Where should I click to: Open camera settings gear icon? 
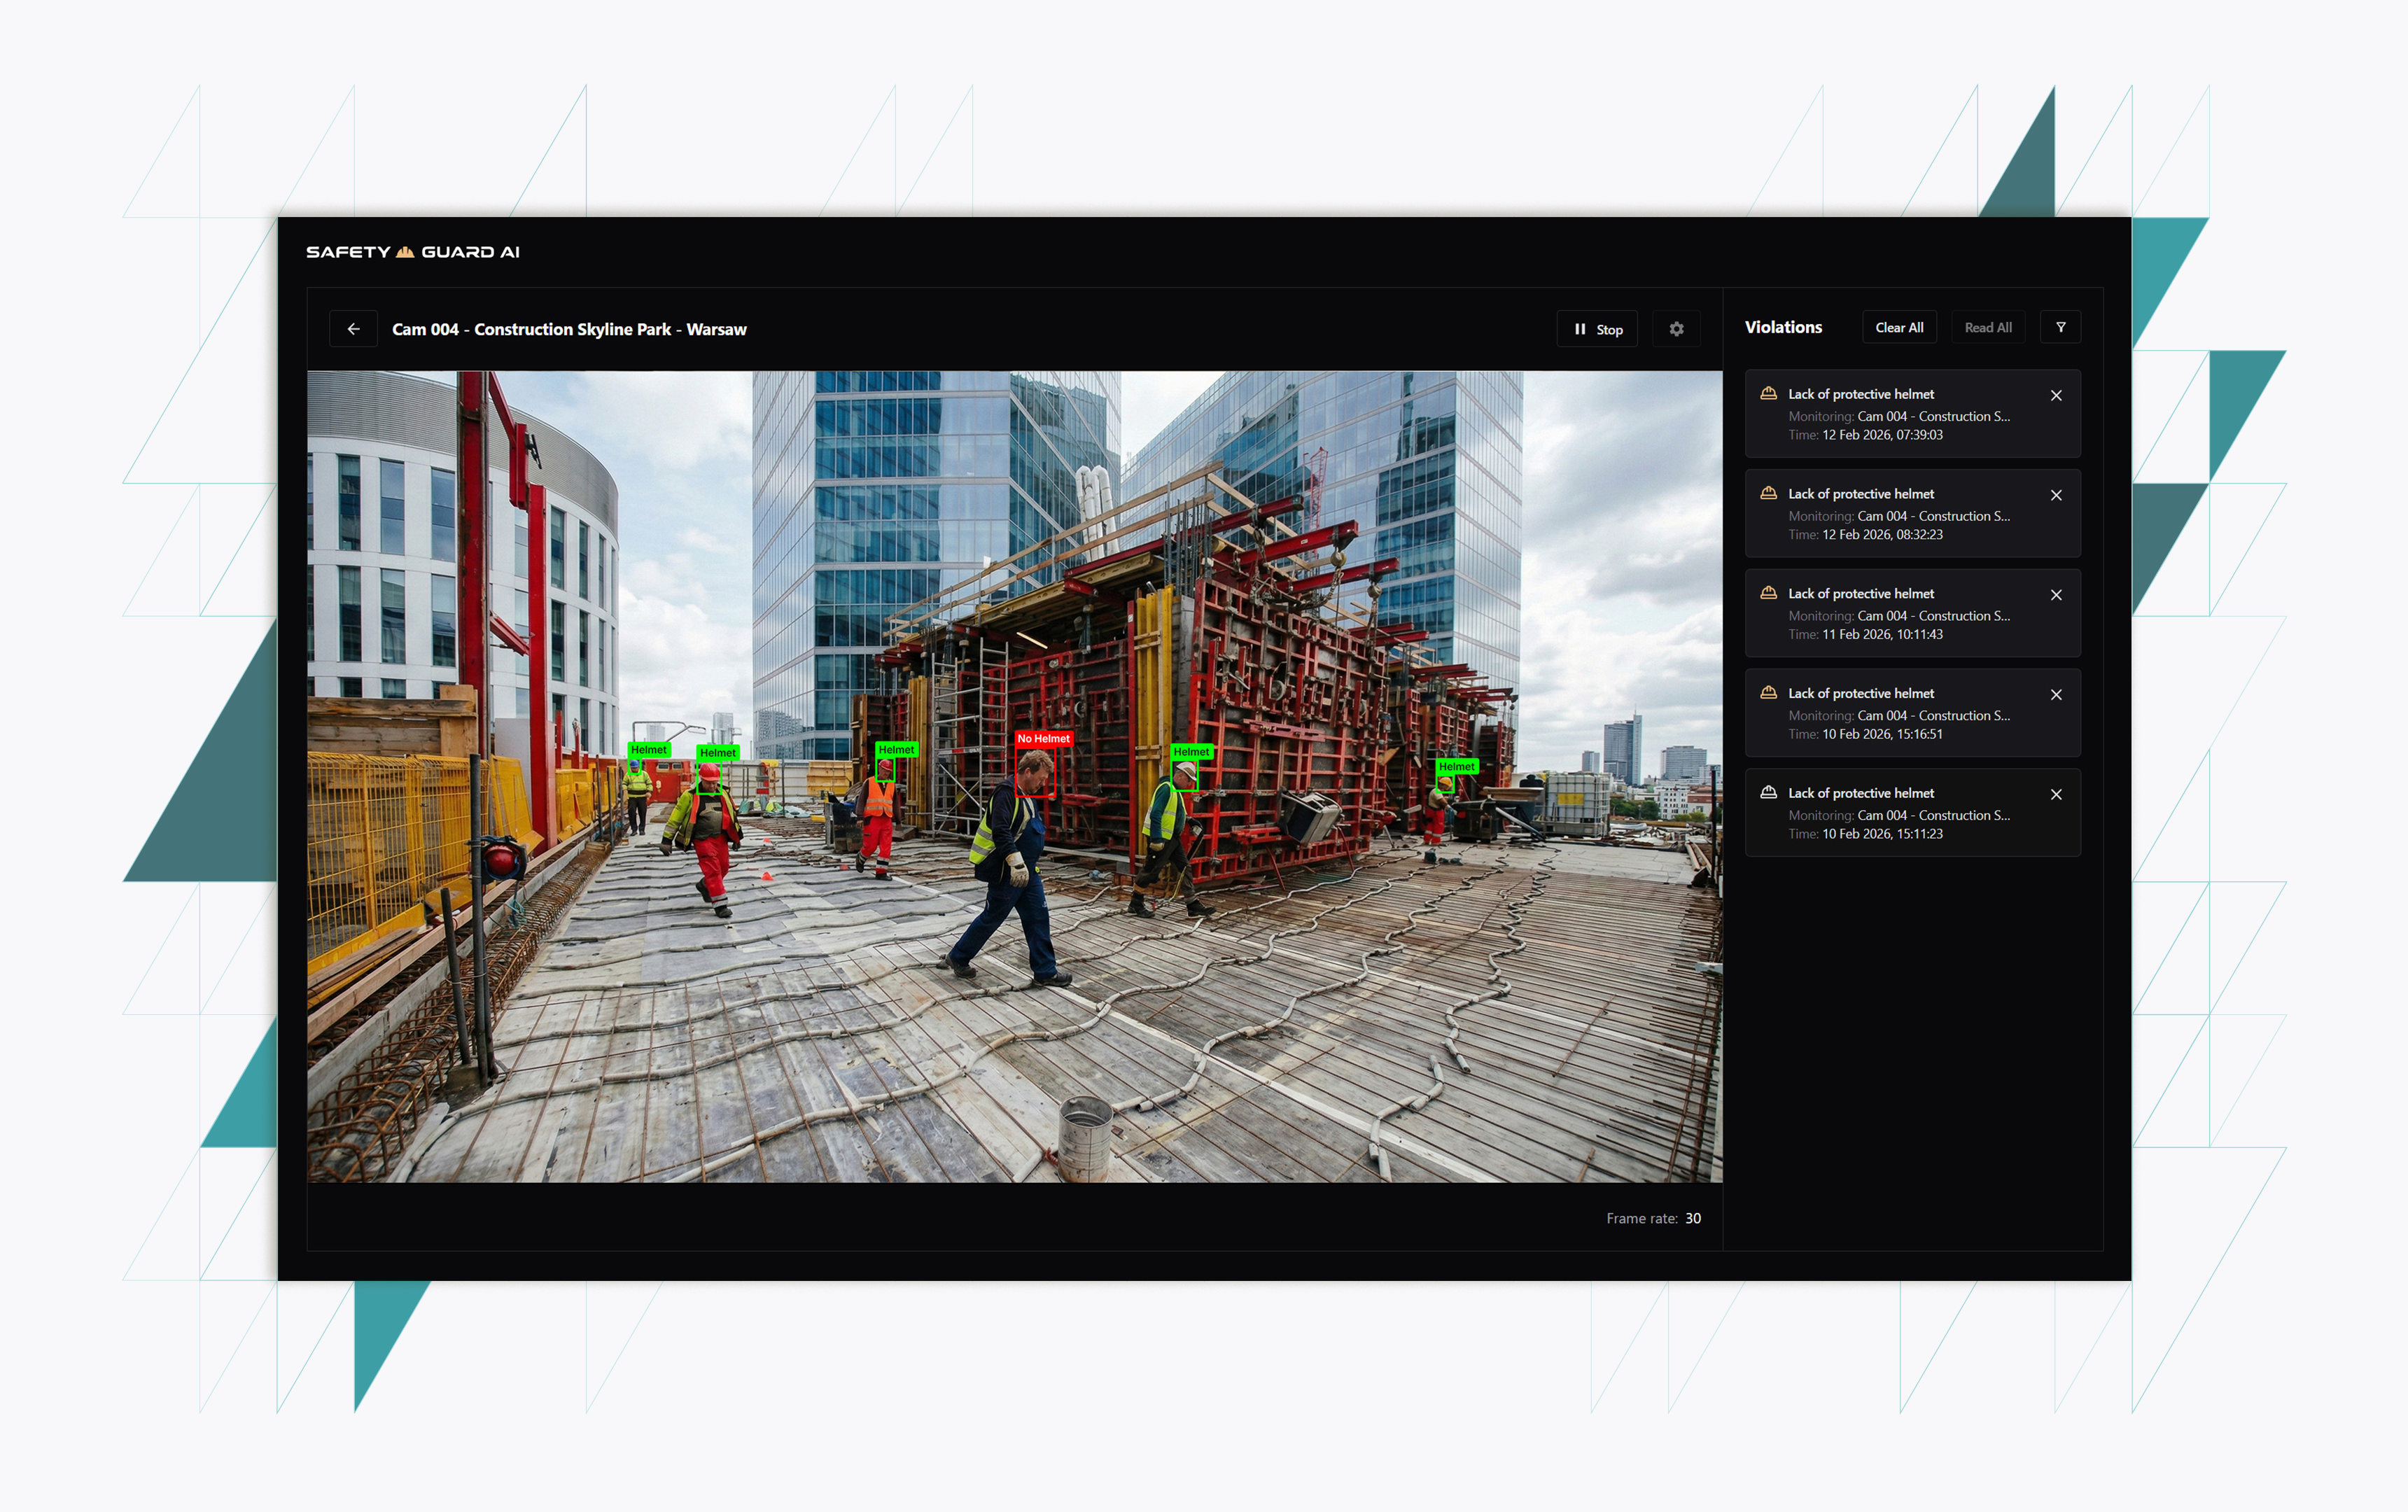point(1676,329)
